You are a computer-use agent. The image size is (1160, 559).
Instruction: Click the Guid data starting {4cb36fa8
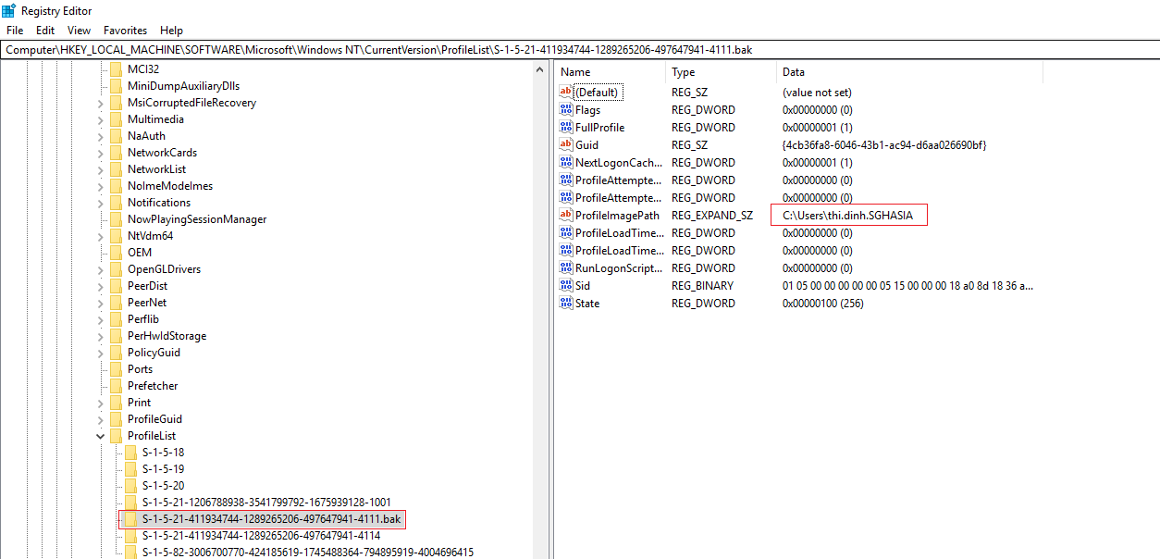(x=884, y=145)
